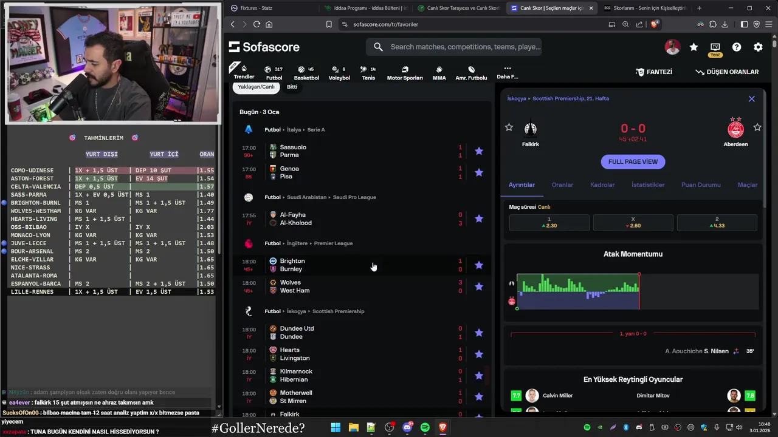Unfavorite the Al-Fayha vs Al-Kholood star
This screenshot has width=778, height=437.
(479, 218)
